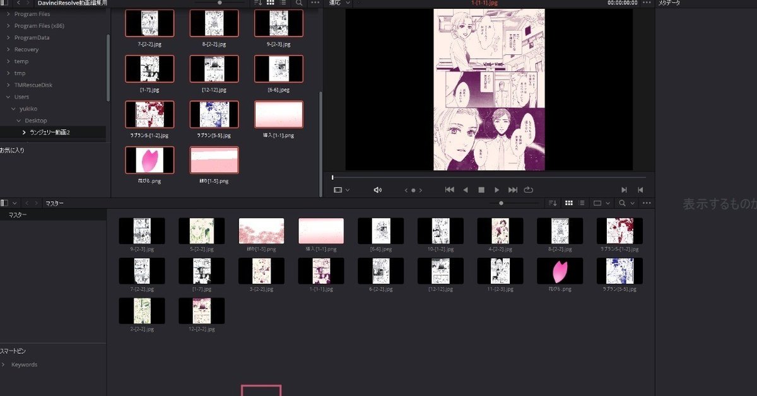Expand the ランジェリー動画2 folder arrow

click(x=24, y=132)
